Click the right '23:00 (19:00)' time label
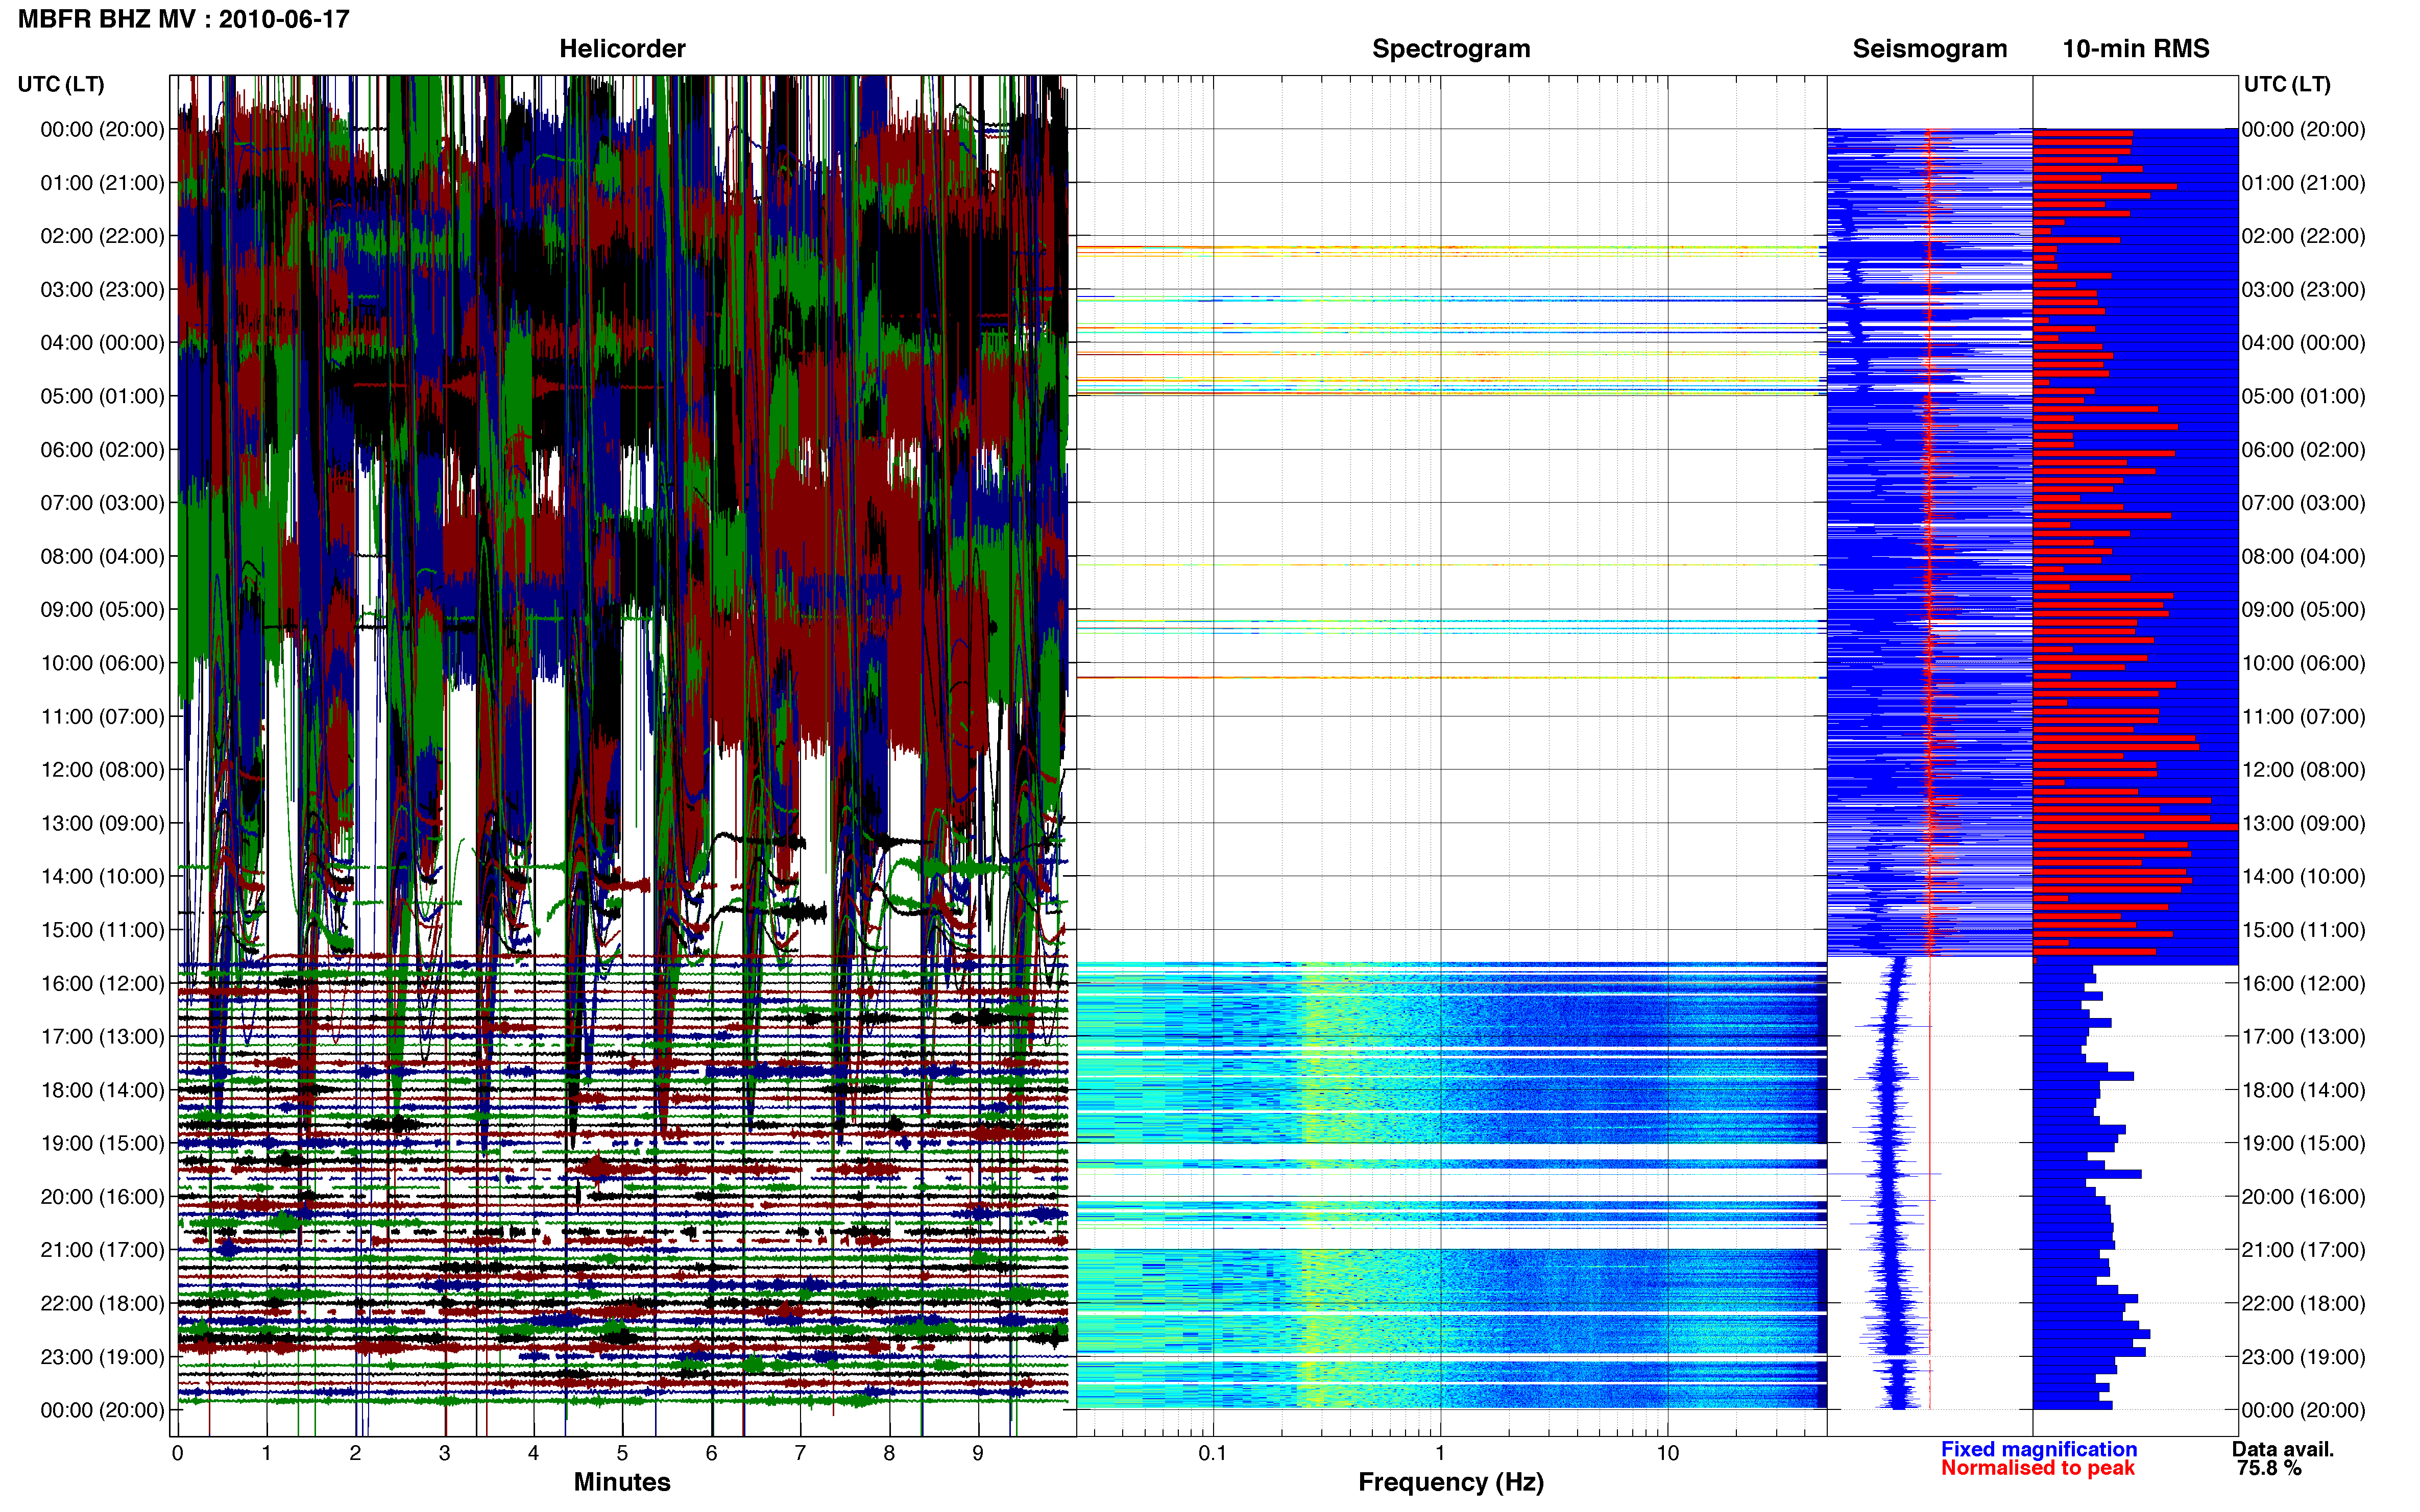 click(x=2303, y=1357)
